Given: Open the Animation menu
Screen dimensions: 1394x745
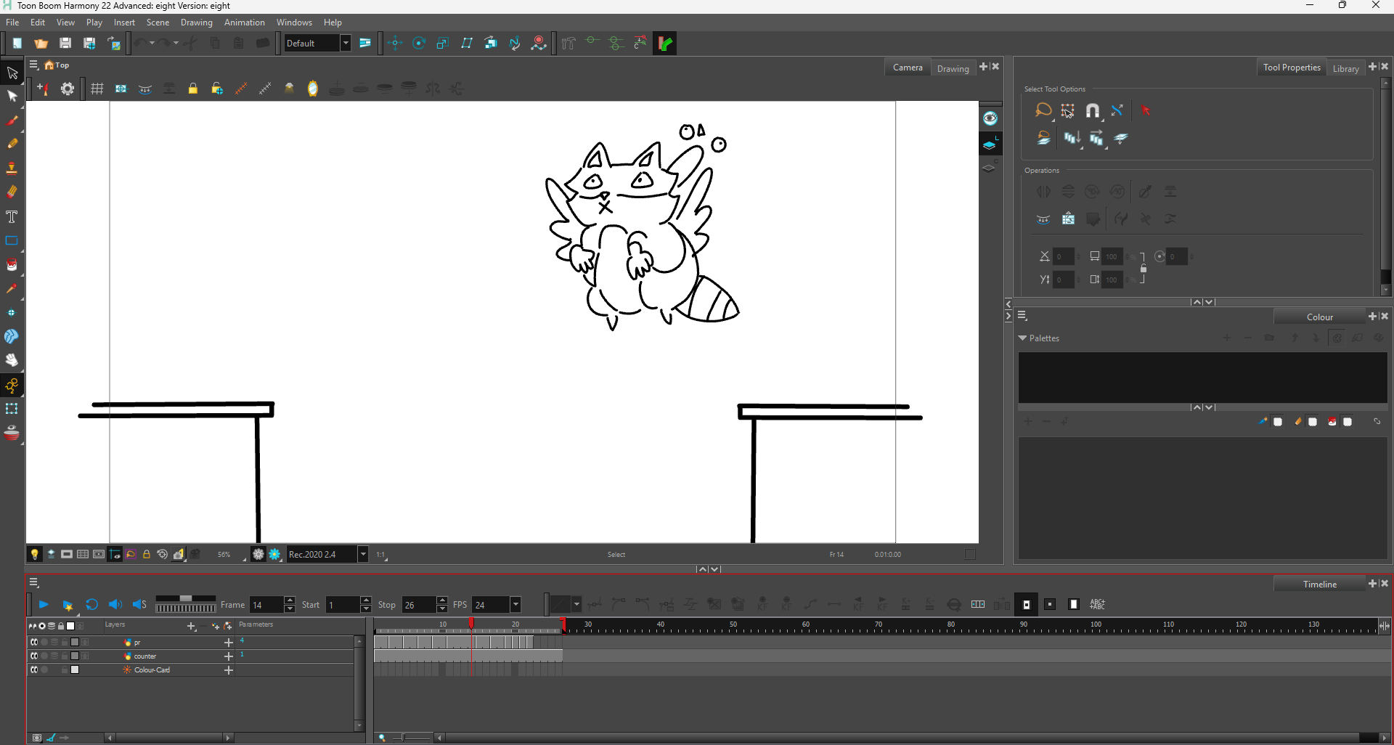Looking at the screenshot, I should 245,23.
